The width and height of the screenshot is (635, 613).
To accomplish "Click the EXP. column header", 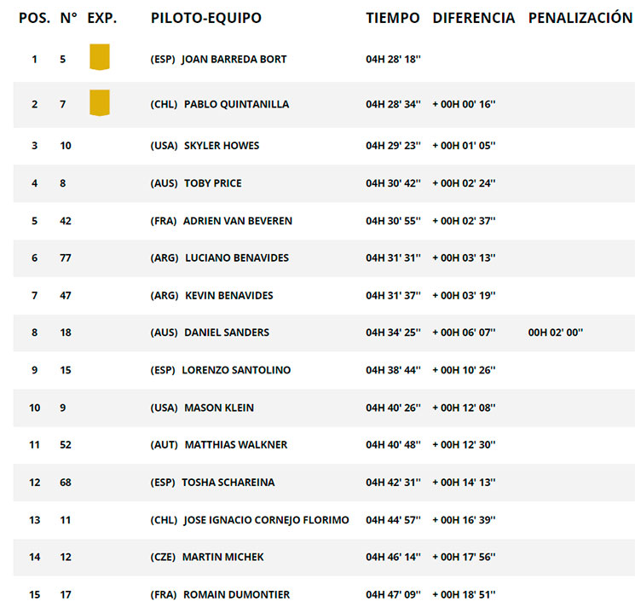I will pyautogui.click(x=102, y=18).
